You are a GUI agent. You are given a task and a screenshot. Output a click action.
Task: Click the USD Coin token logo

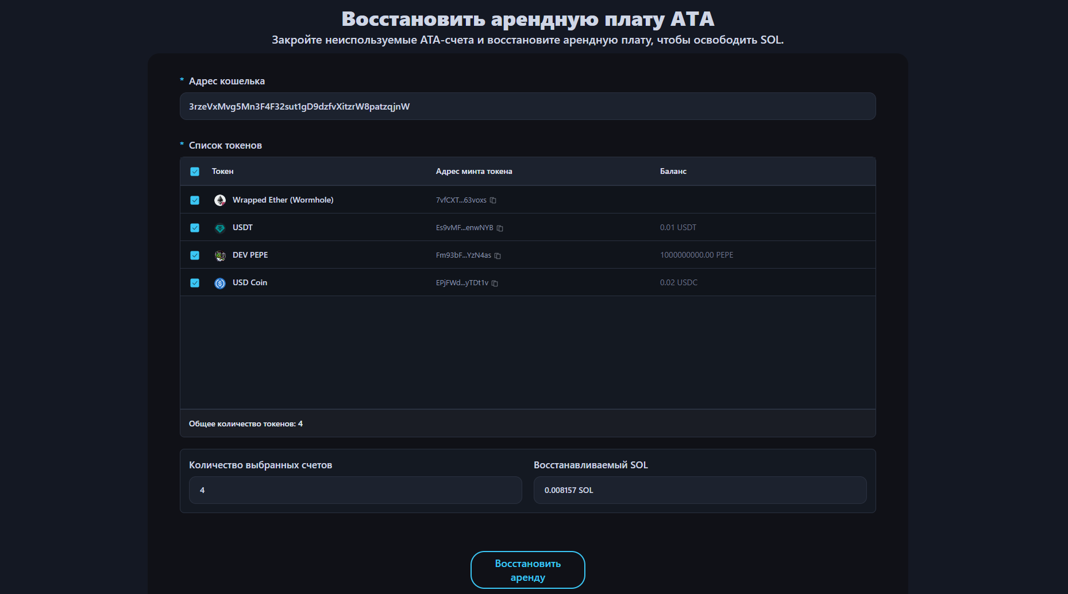[220, 283]
